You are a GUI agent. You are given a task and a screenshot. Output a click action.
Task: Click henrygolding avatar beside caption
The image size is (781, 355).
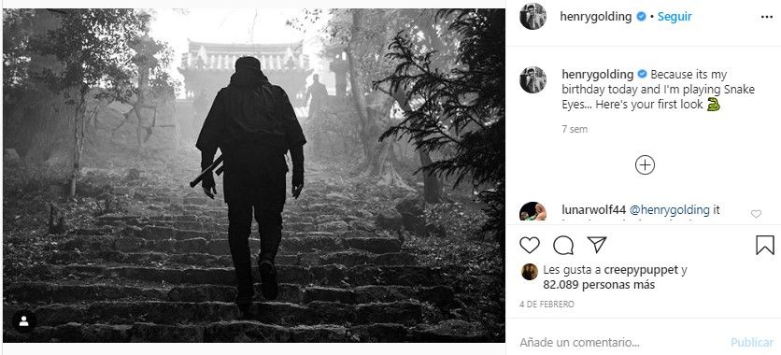tap(532, 79)
